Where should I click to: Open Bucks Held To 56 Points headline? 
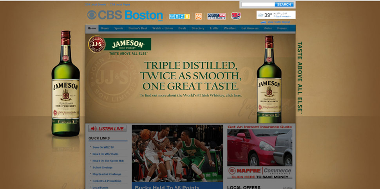coord(167,187)
